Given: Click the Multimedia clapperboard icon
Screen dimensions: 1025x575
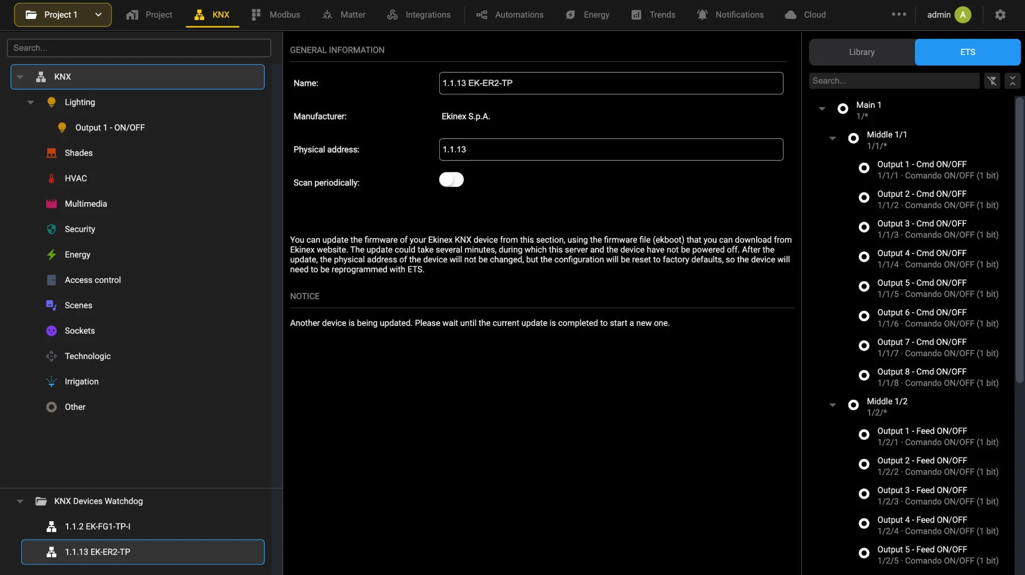Looking at the screenshot, I should [x=52, y=203].
